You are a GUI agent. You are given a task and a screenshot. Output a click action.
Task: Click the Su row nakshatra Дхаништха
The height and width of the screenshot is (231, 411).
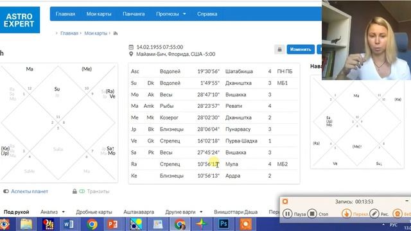tap(238, 83)
